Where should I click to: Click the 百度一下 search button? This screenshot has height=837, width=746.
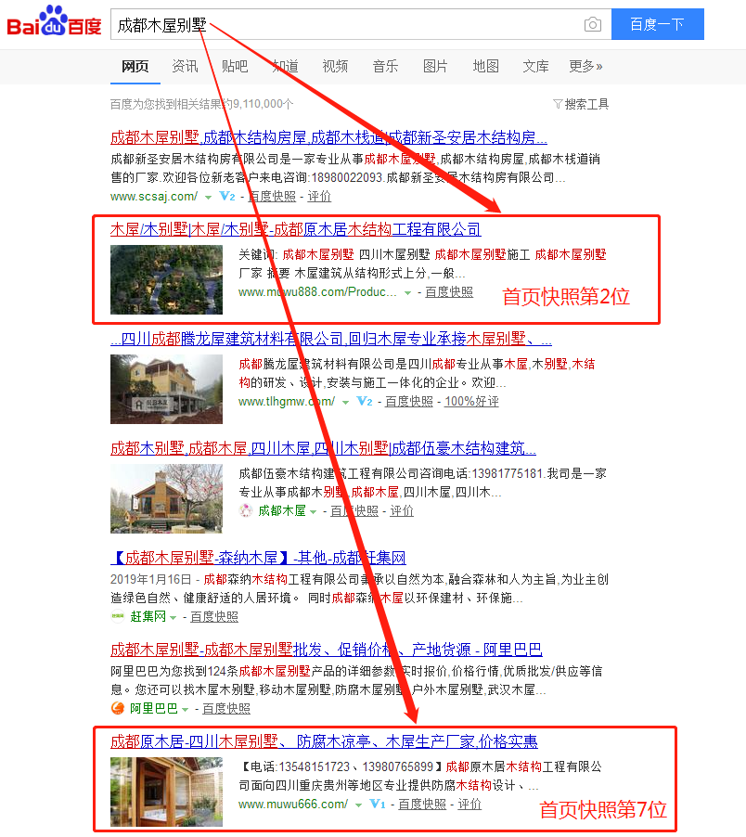tap(657, 25)
